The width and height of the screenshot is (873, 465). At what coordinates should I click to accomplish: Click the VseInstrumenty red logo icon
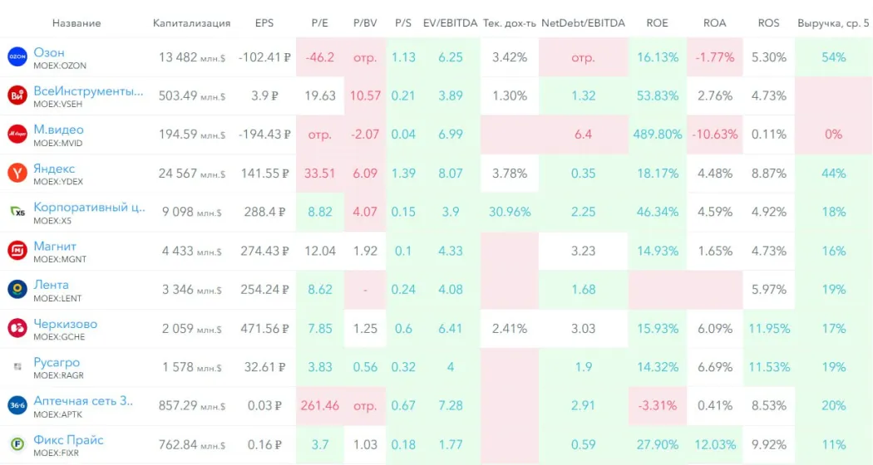17,96
